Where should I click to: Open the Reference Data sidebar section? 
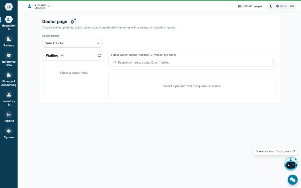tap(9, 59)
